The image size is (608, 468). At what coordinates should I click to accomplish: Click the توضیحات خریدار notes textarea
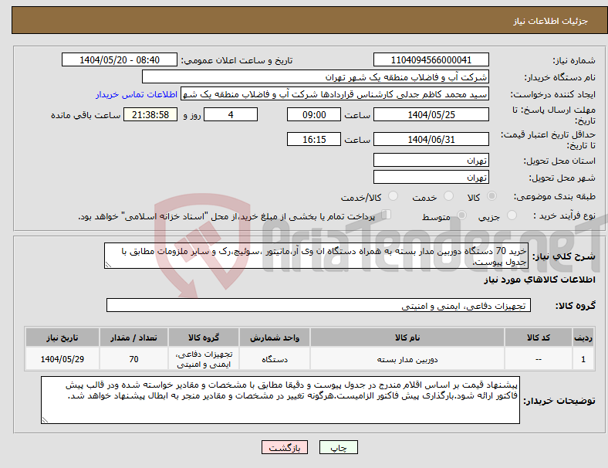(x=280, y=400)
